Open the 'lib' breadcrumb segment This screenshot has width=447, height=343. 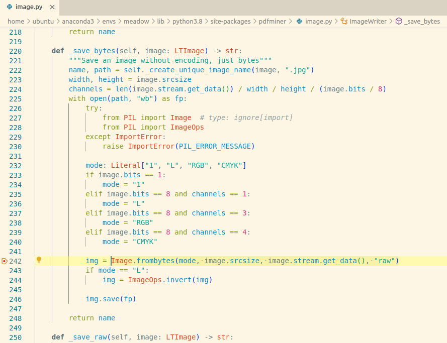pos(160,22)
